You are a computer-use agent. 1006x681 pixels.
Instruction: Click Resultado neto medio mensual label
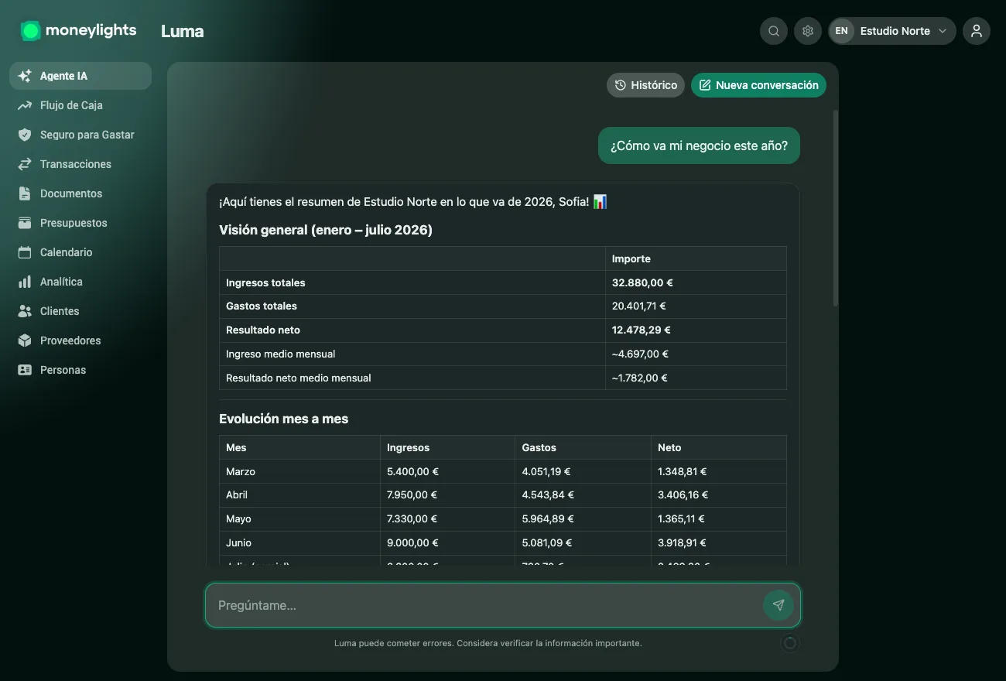point(299,378)
